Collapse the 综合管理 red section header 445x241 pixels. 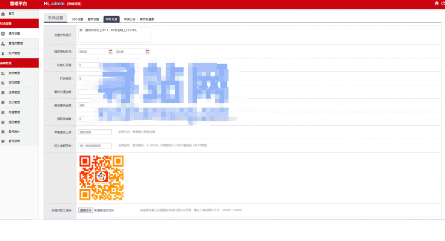coord(19,23)
